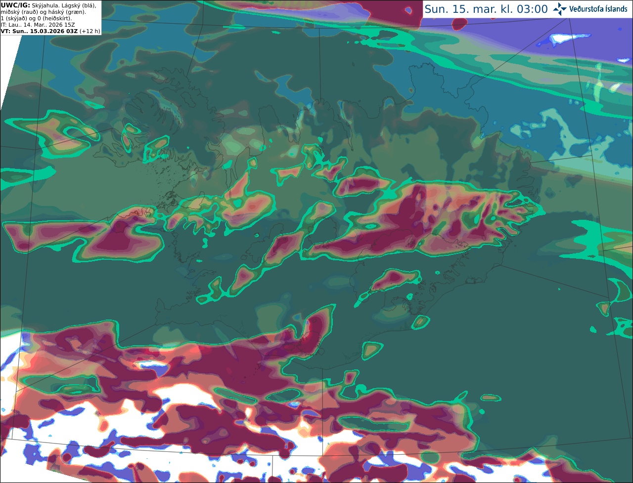Click the 'Sun. 15. mar. kl. 03:00' timestamp

(x=486, y=9)
